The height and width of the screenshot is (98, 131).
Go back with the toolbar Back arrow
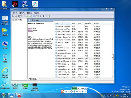(x=13, y=16)
